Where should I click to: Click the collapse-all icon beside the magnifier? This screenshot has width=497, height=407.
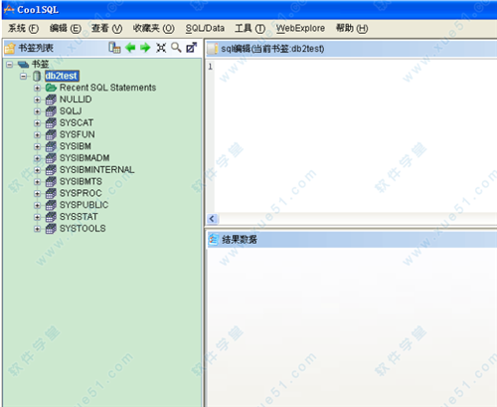(161, 48)
